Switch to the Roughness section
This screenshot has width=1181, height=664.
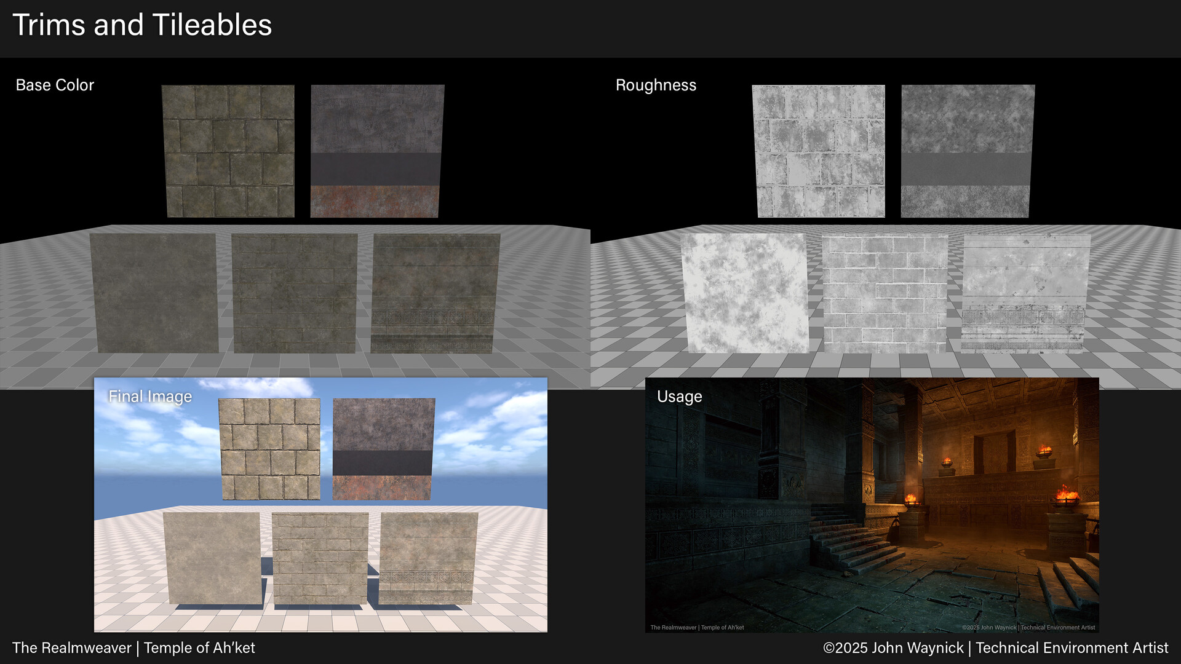[x=656, y=85]
